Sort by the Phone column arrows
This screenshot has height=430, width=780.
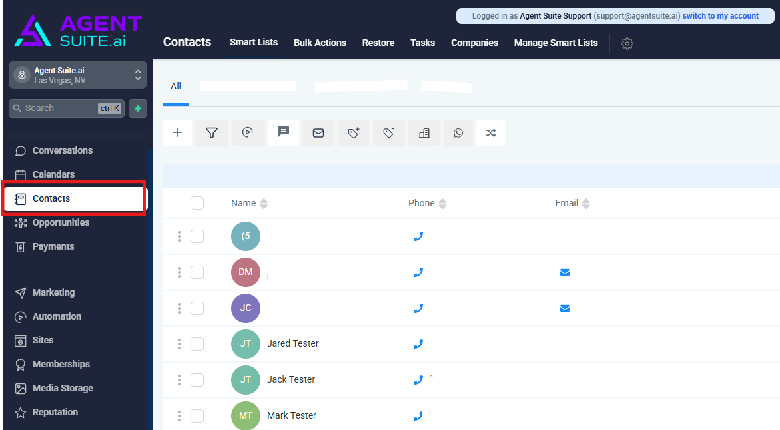tap(442, 203)
